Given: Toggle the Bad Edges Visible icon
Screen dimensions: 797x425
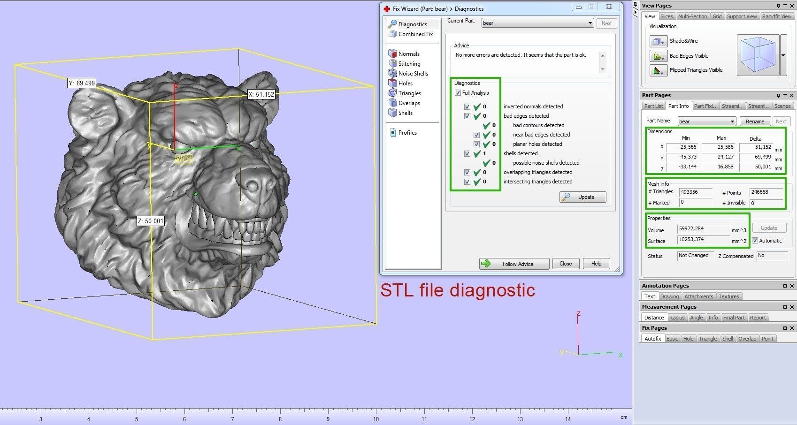Looking at the screenshot, I should tap(658, 56).
